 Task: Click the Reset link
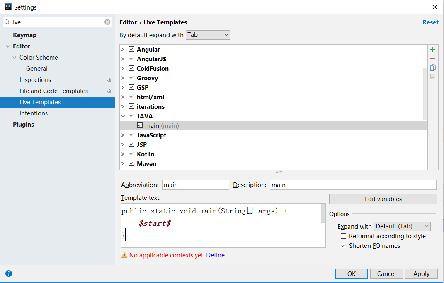(430, 22)
